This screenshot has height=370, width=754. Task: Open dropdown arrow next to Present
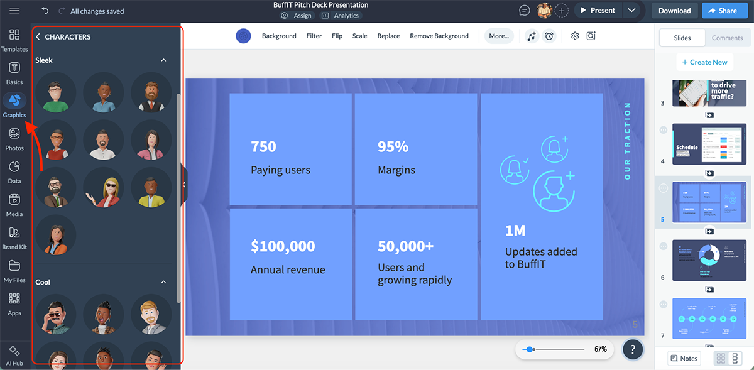(x=631, y=11)
